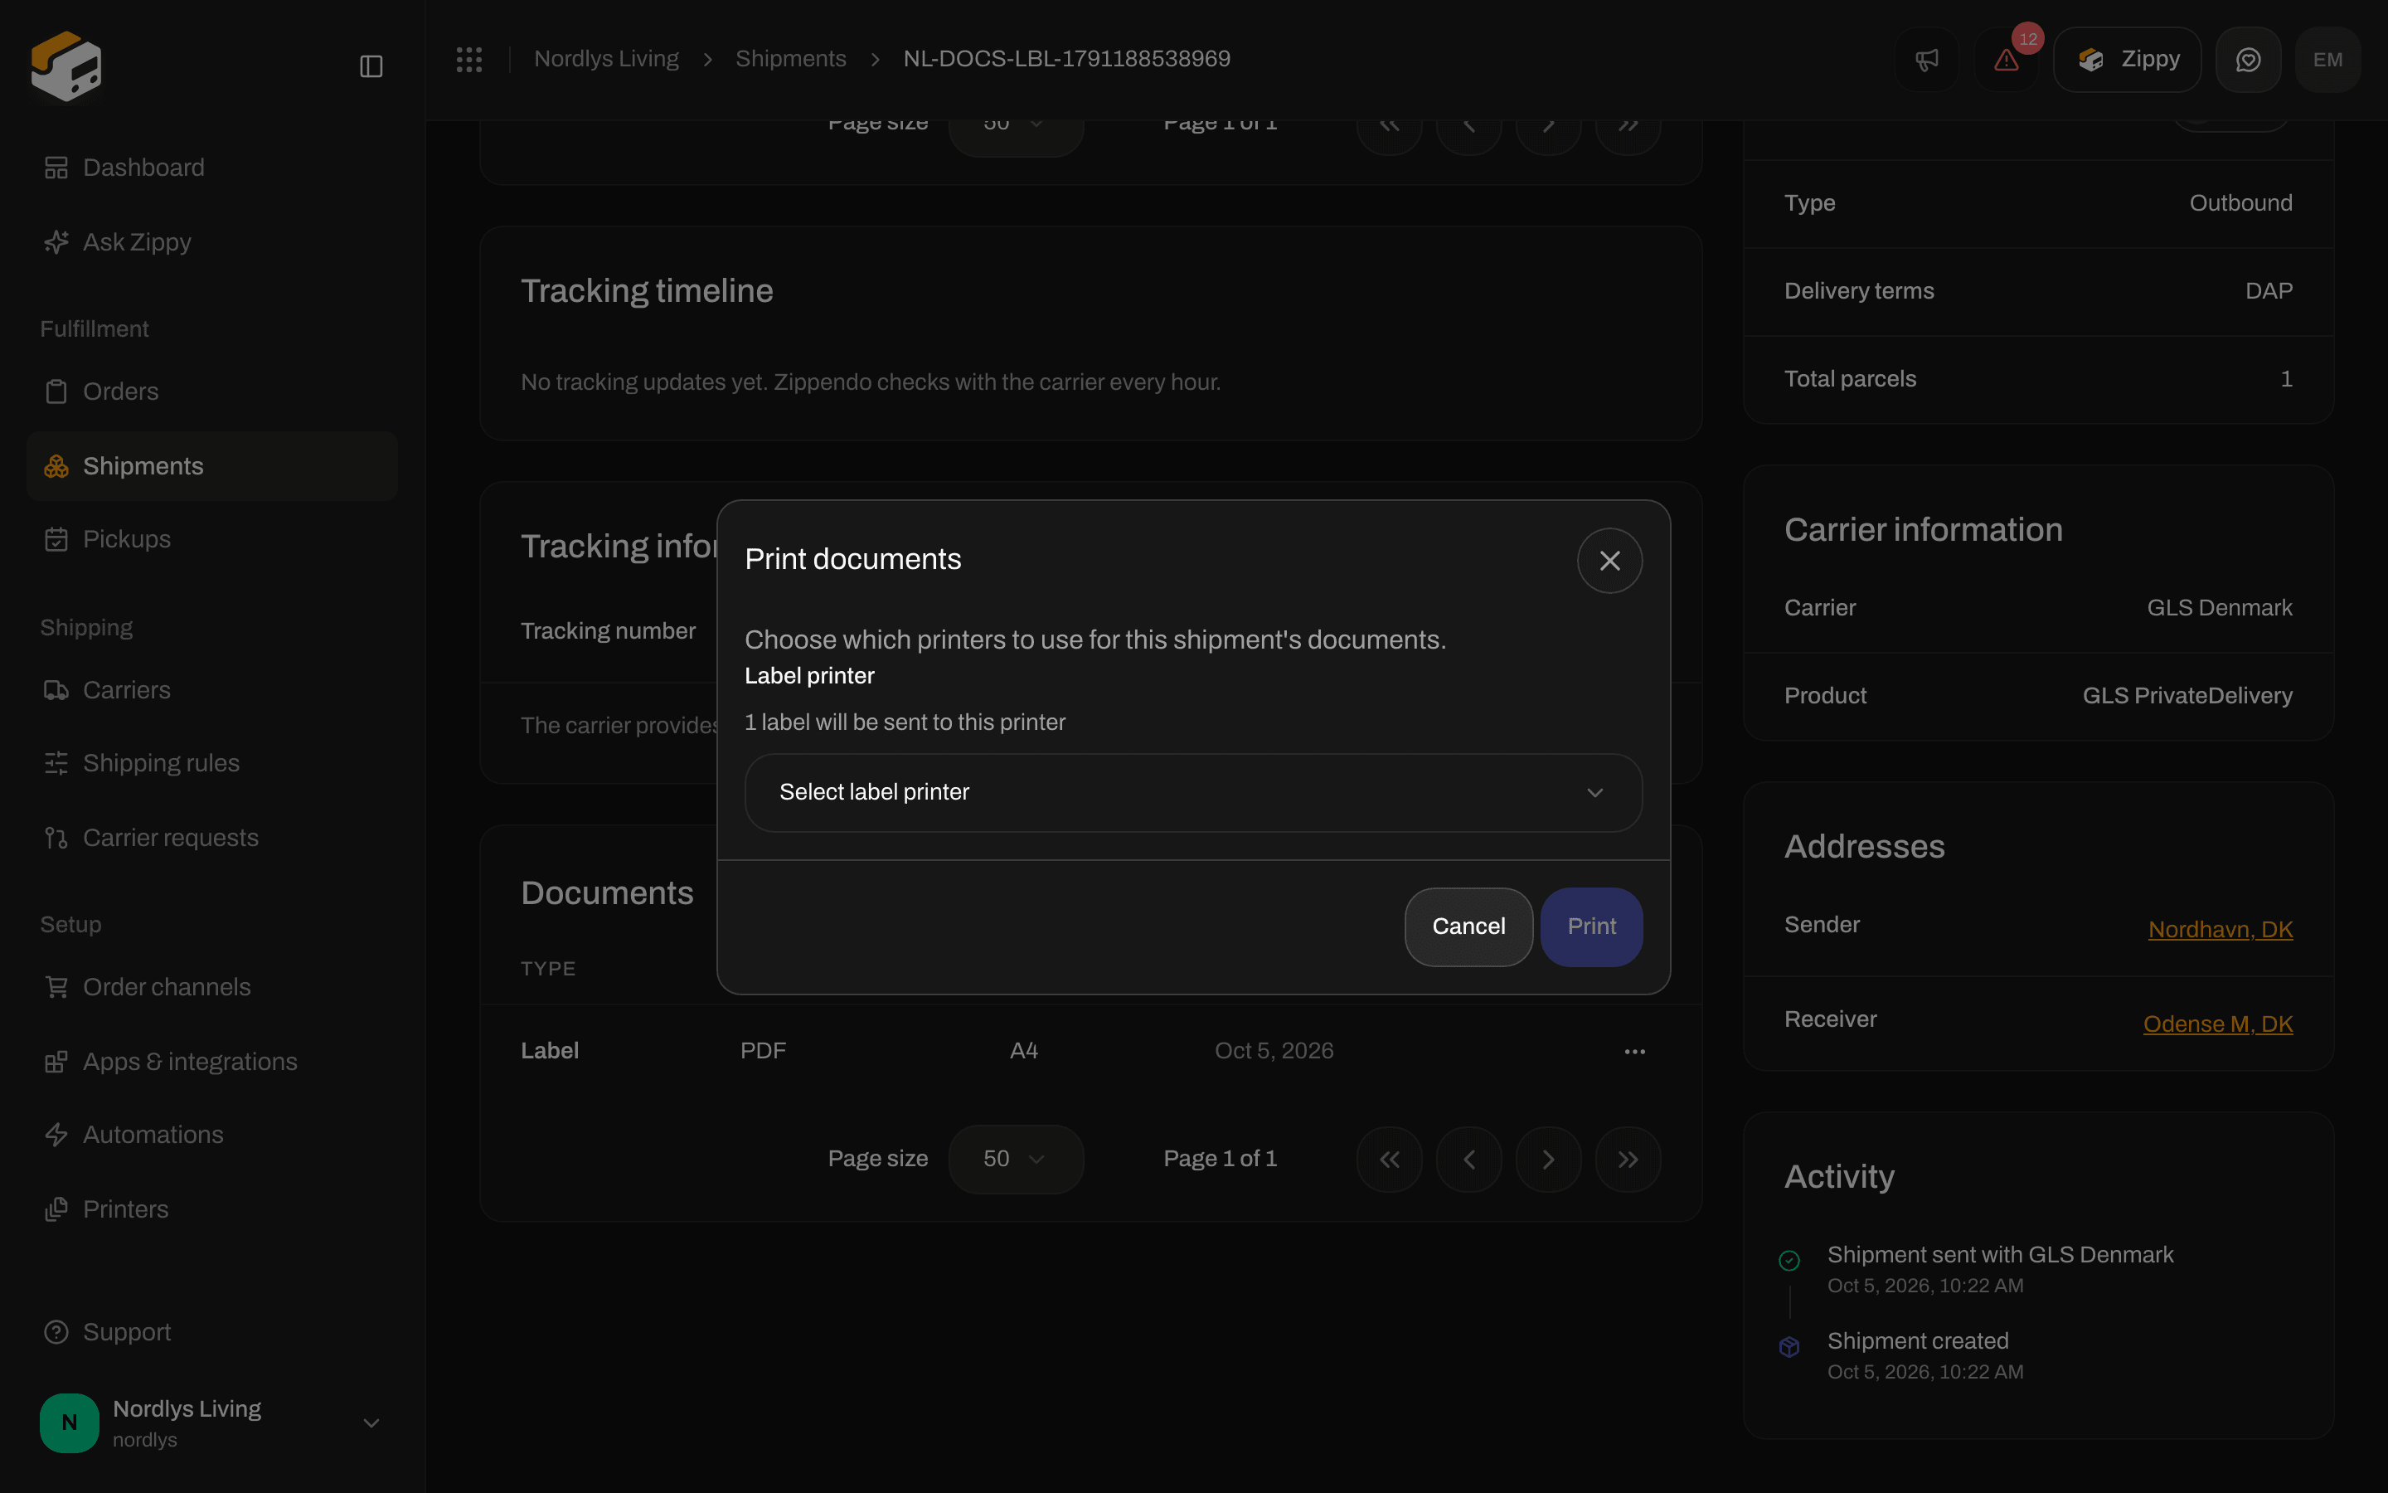
Task: Click the Shipments breadcrumb link
Action: [790, 59]
